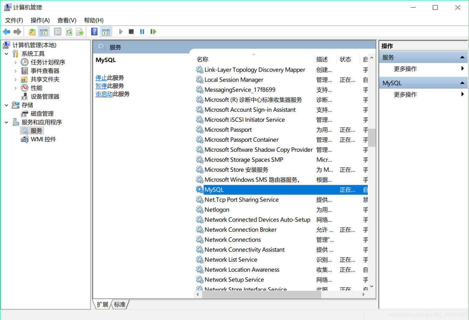Open the 帮助(H) menu

[x=94, y=20]
